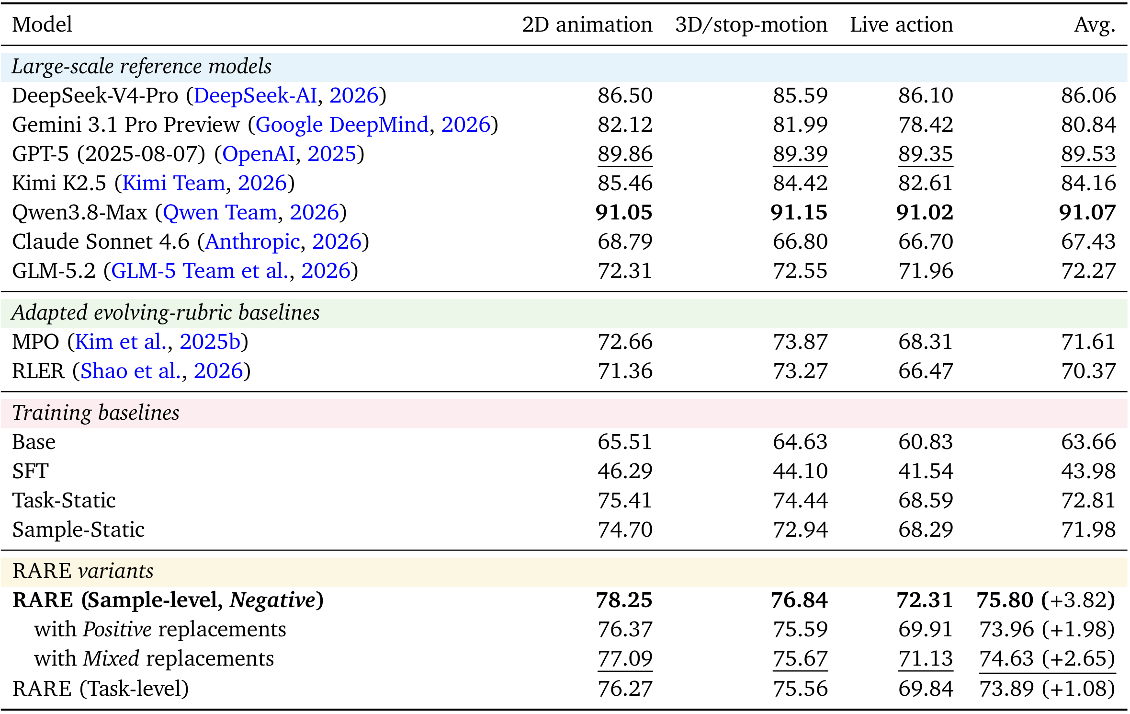The height and width of the screenshot is (714, 1130).
Task: Select the 'RARE (Task-level)' row label
Action: 101,689
